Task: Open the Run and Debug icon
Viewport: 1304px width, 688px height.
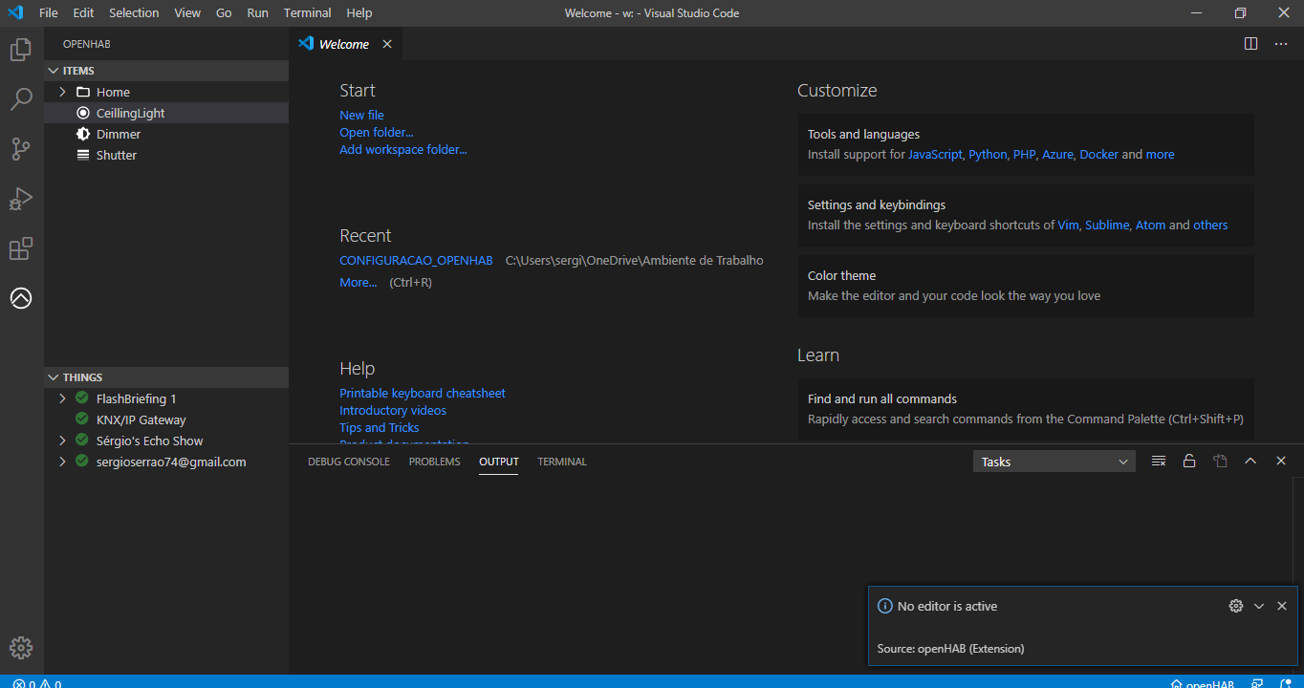Action: [21, 199]
